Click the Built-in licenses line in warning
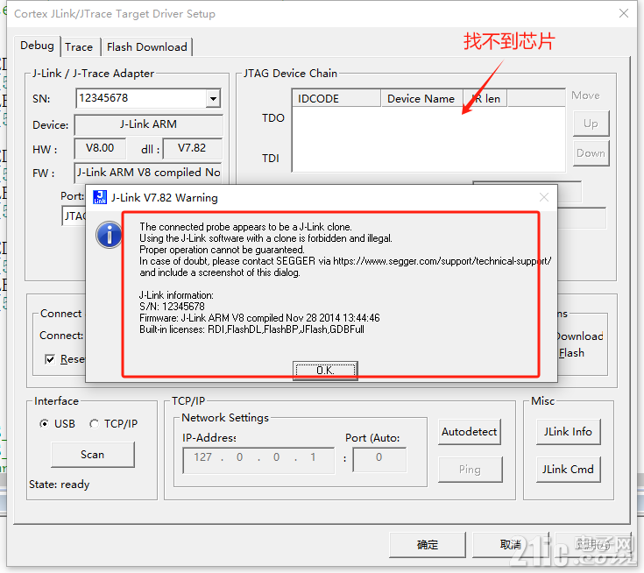Screen dimensions: 644x573 point(251,329)
